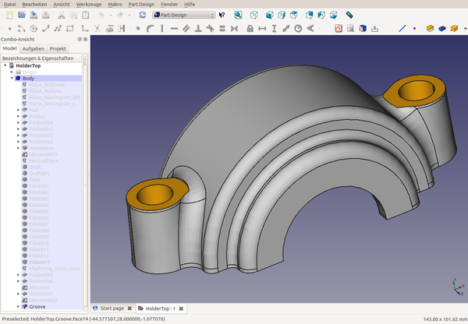Select the HolderTop document root
The image size is (468, 324).
click(28, 65)
